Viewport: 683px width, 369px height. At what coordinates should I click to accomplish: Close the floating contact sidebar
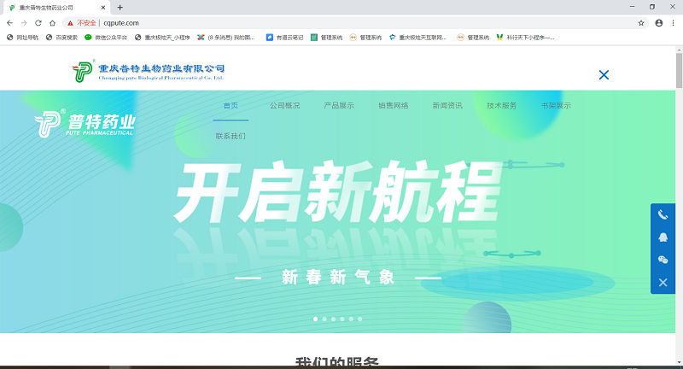click(x=663, y=282)
